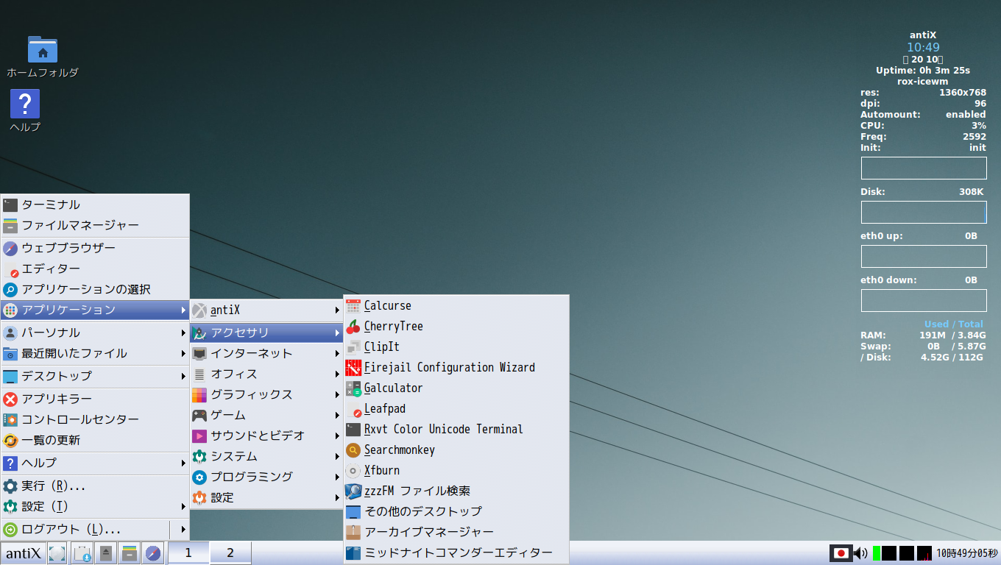The image size is (1001, 565).
Task: Expand the インターネット category
Action: point(266,353)
